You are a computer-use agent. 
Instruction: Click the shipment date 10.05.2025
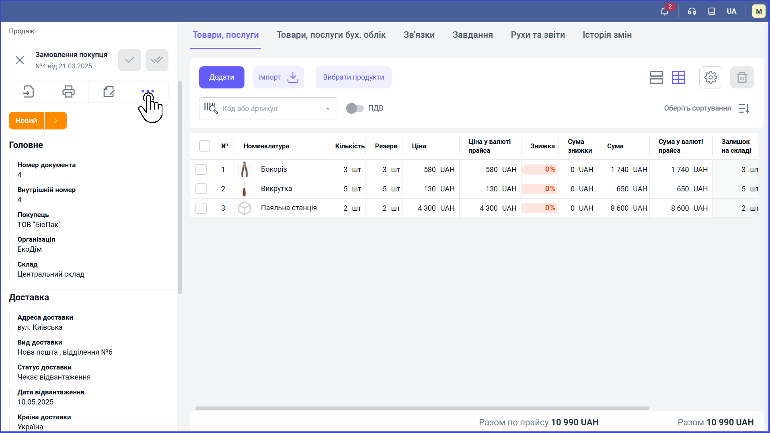[35, 402]
